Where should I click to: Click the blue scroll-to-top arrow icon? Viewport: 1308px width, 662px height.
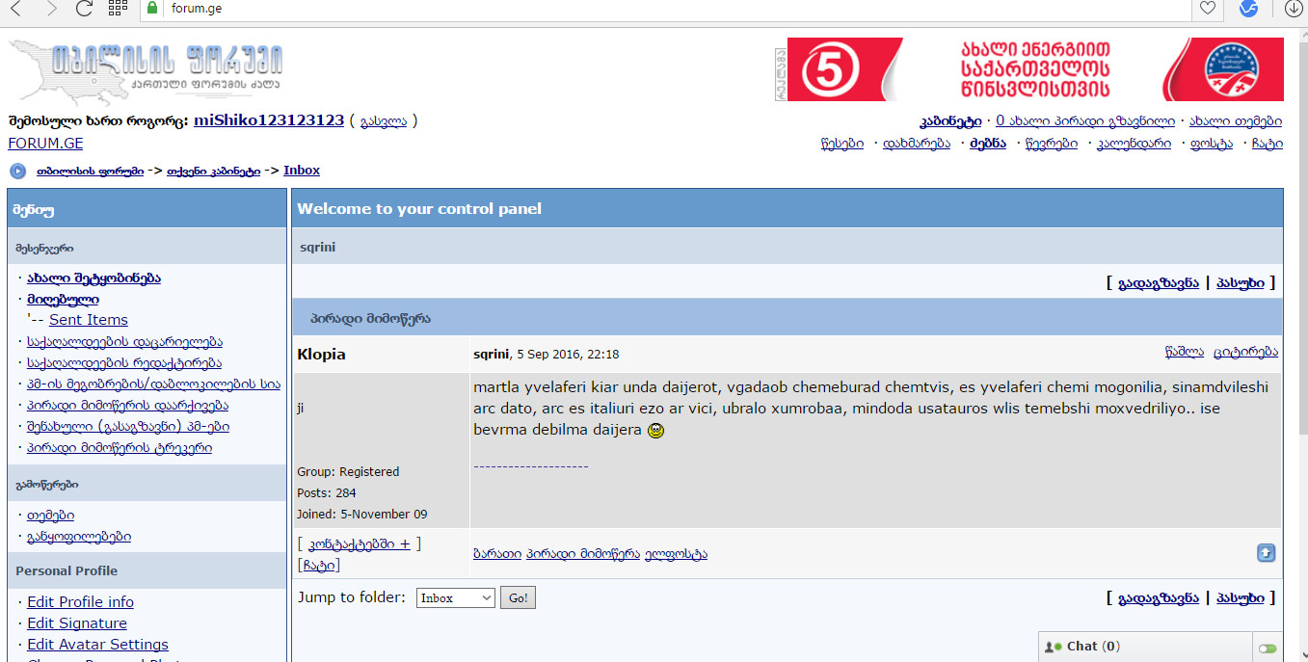(1267, 553)
